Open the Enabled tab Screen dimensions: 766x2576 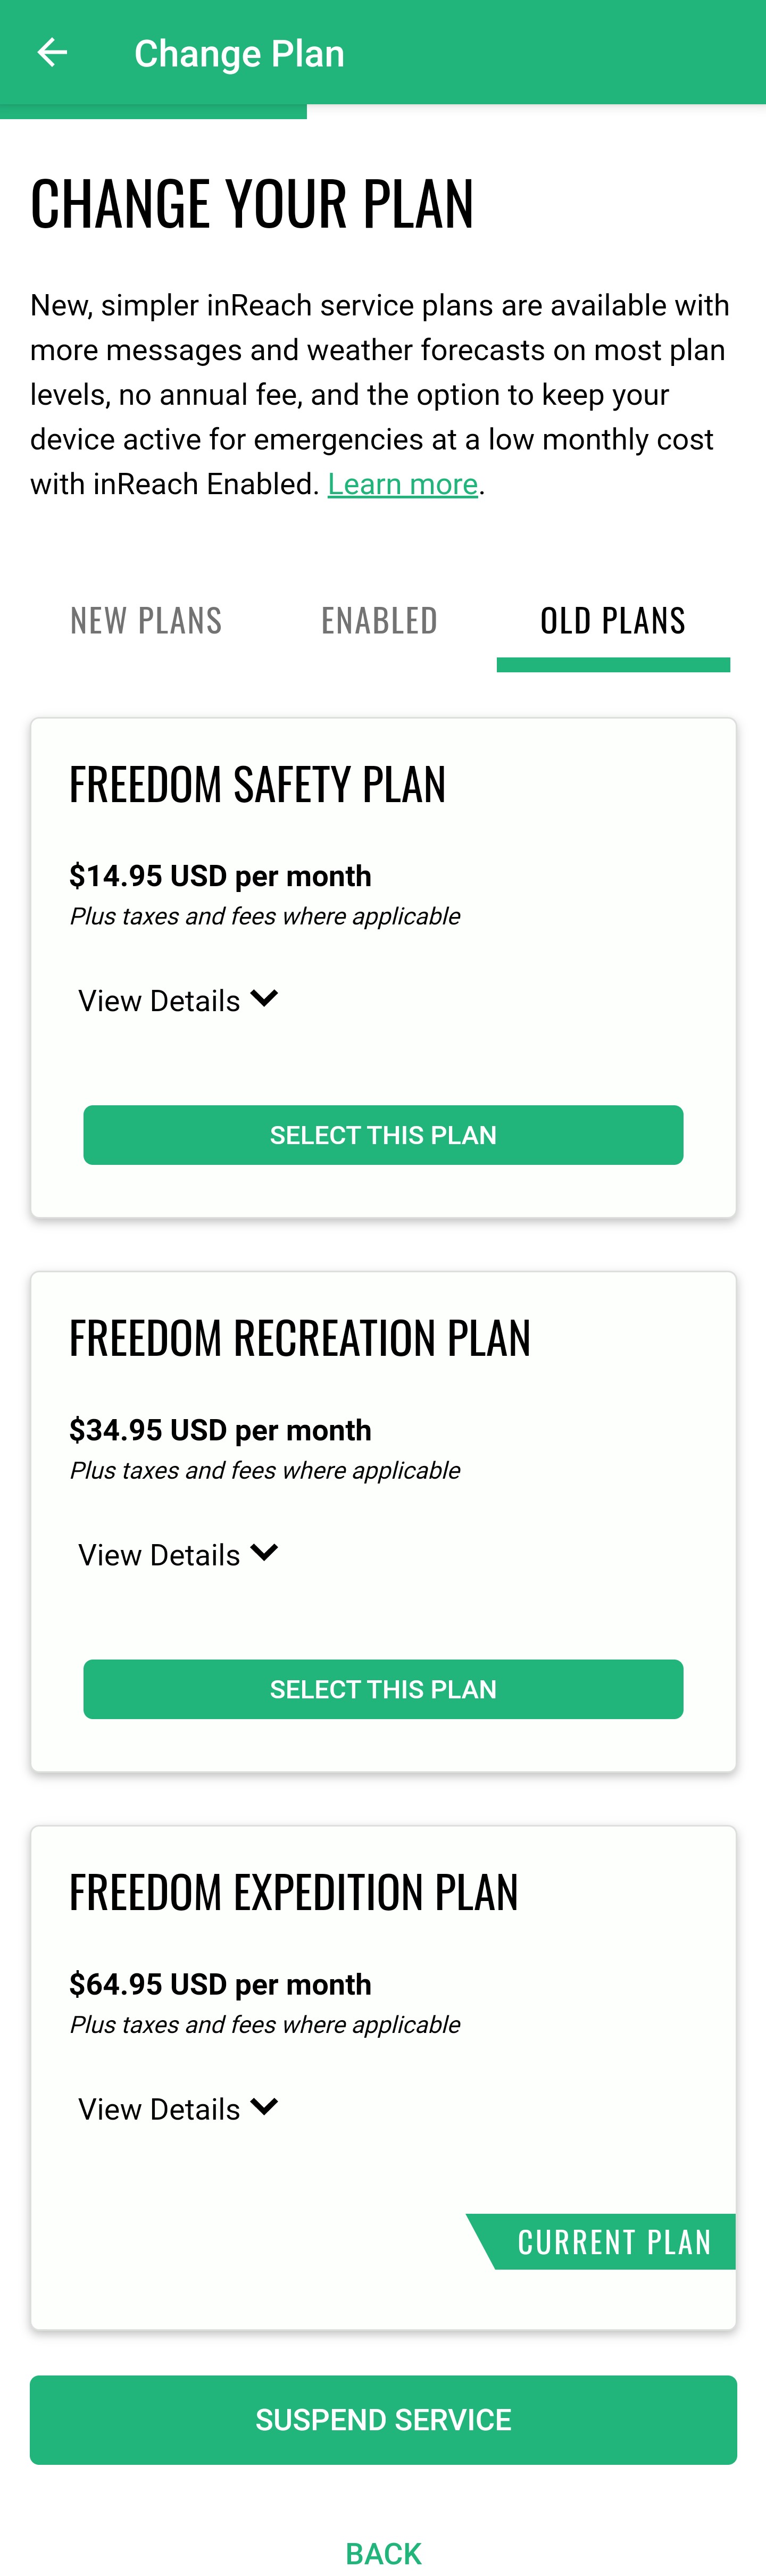(379, 621)
